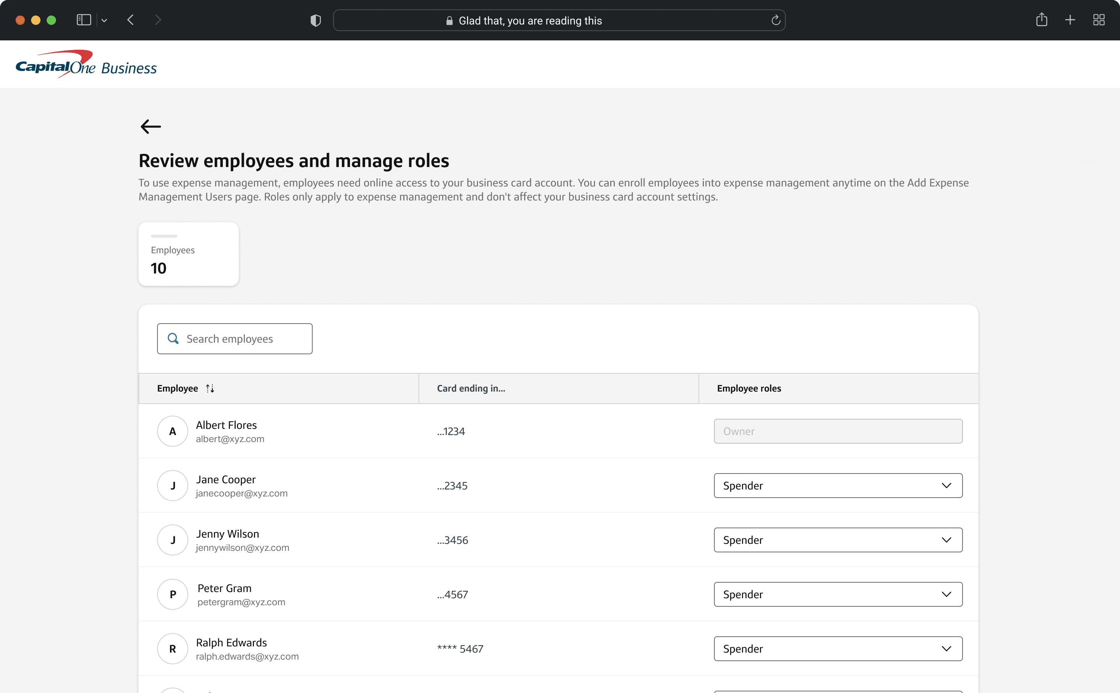Click the Search employees field
Screen dimensions: 1120x693
coord(243,339)
